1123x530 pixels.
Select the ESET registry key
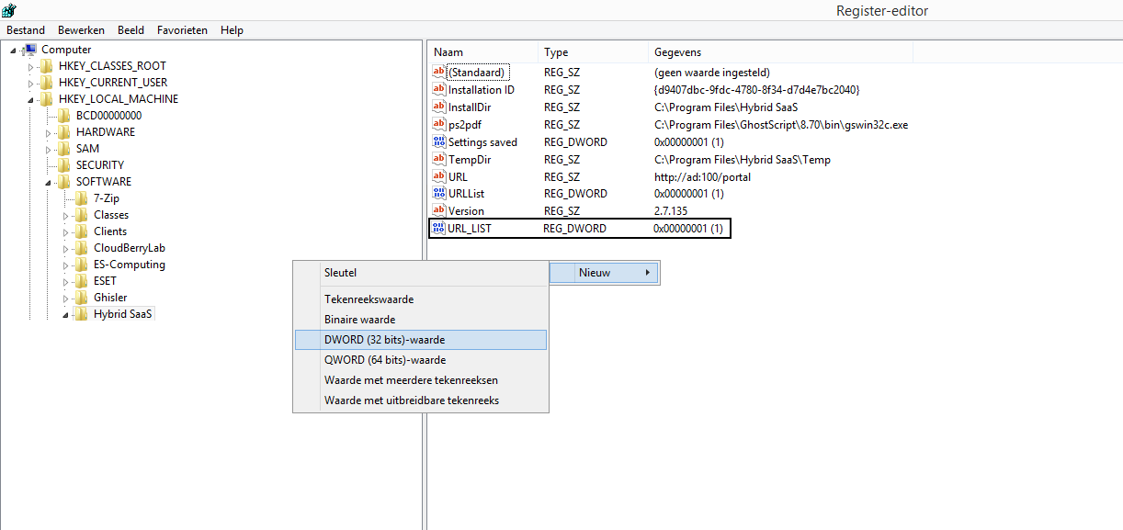(105, 281)
